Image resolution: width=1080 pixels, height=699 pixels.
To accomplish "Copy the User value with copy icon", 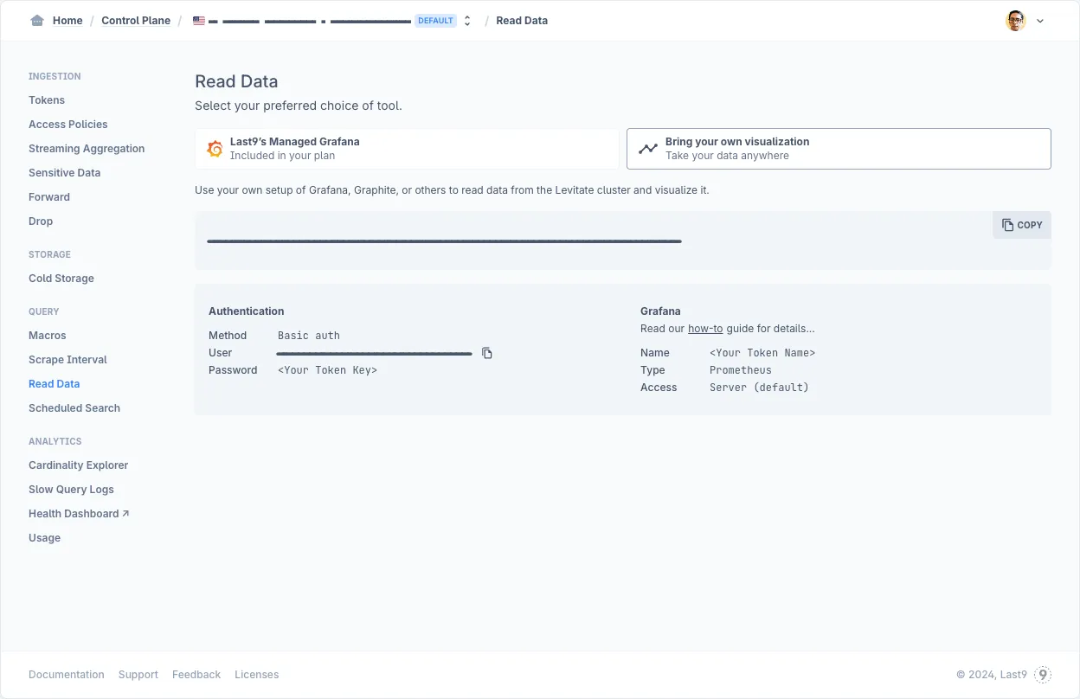I will (487, 353).
